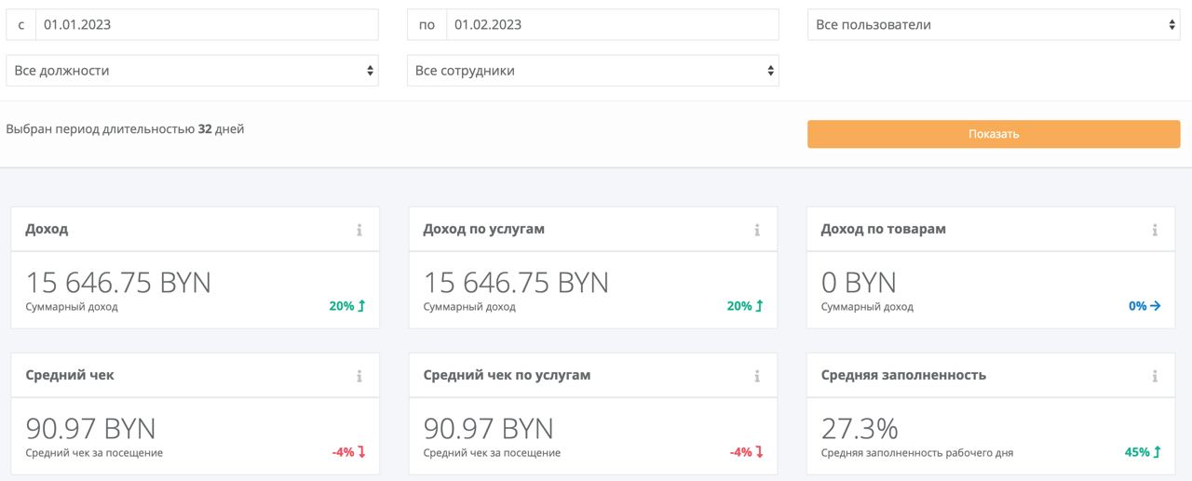Click info icon on Доход card
This screenshot has height=481, width=1192.
[359, 230]
